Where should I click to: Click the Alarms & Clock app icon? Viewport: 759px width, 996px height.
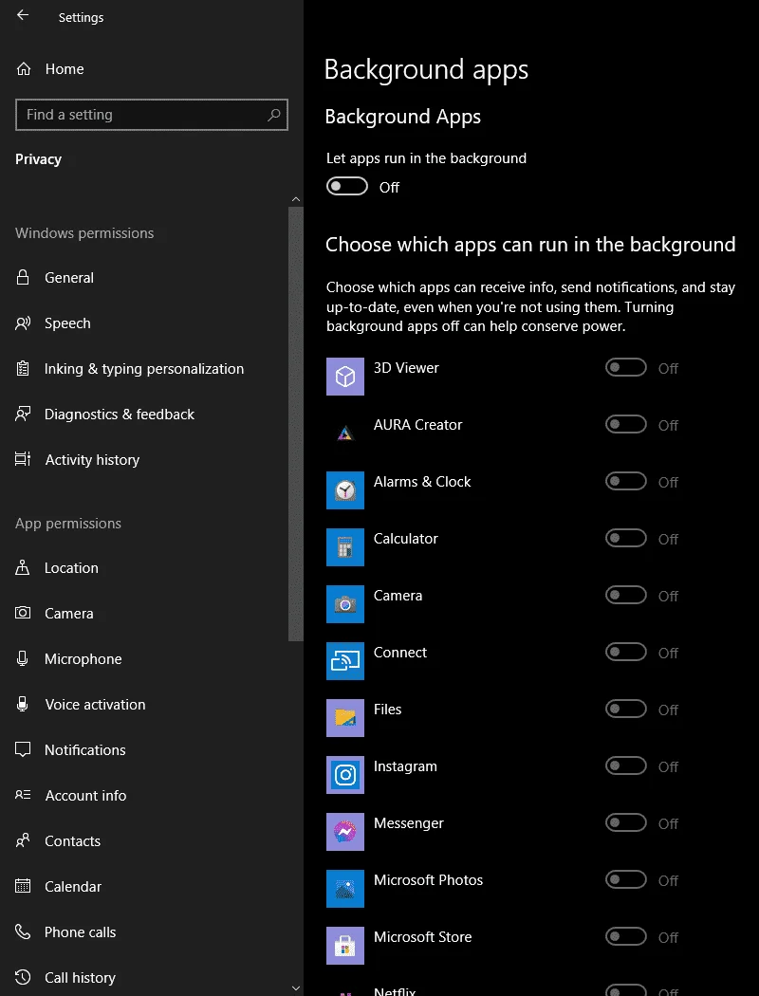click(345, 490)
